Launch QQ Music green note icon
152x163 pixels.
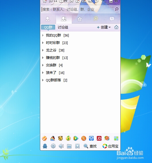(x=68, y=138)
